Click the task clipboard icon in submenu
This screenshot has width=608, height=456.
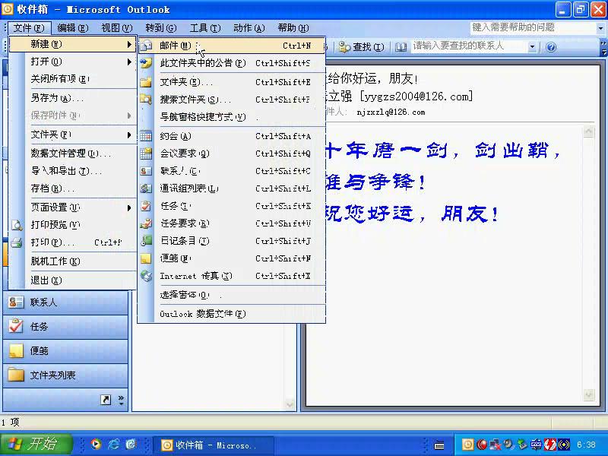pyautogui.click(x=146, y=206)
